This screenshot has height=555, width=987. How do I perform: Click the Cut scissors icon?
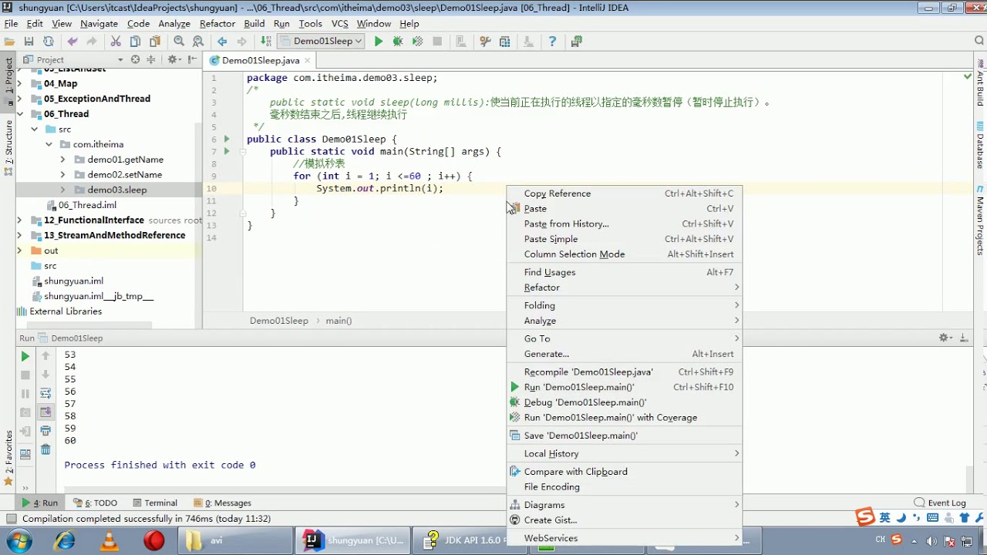coord(116,42)
